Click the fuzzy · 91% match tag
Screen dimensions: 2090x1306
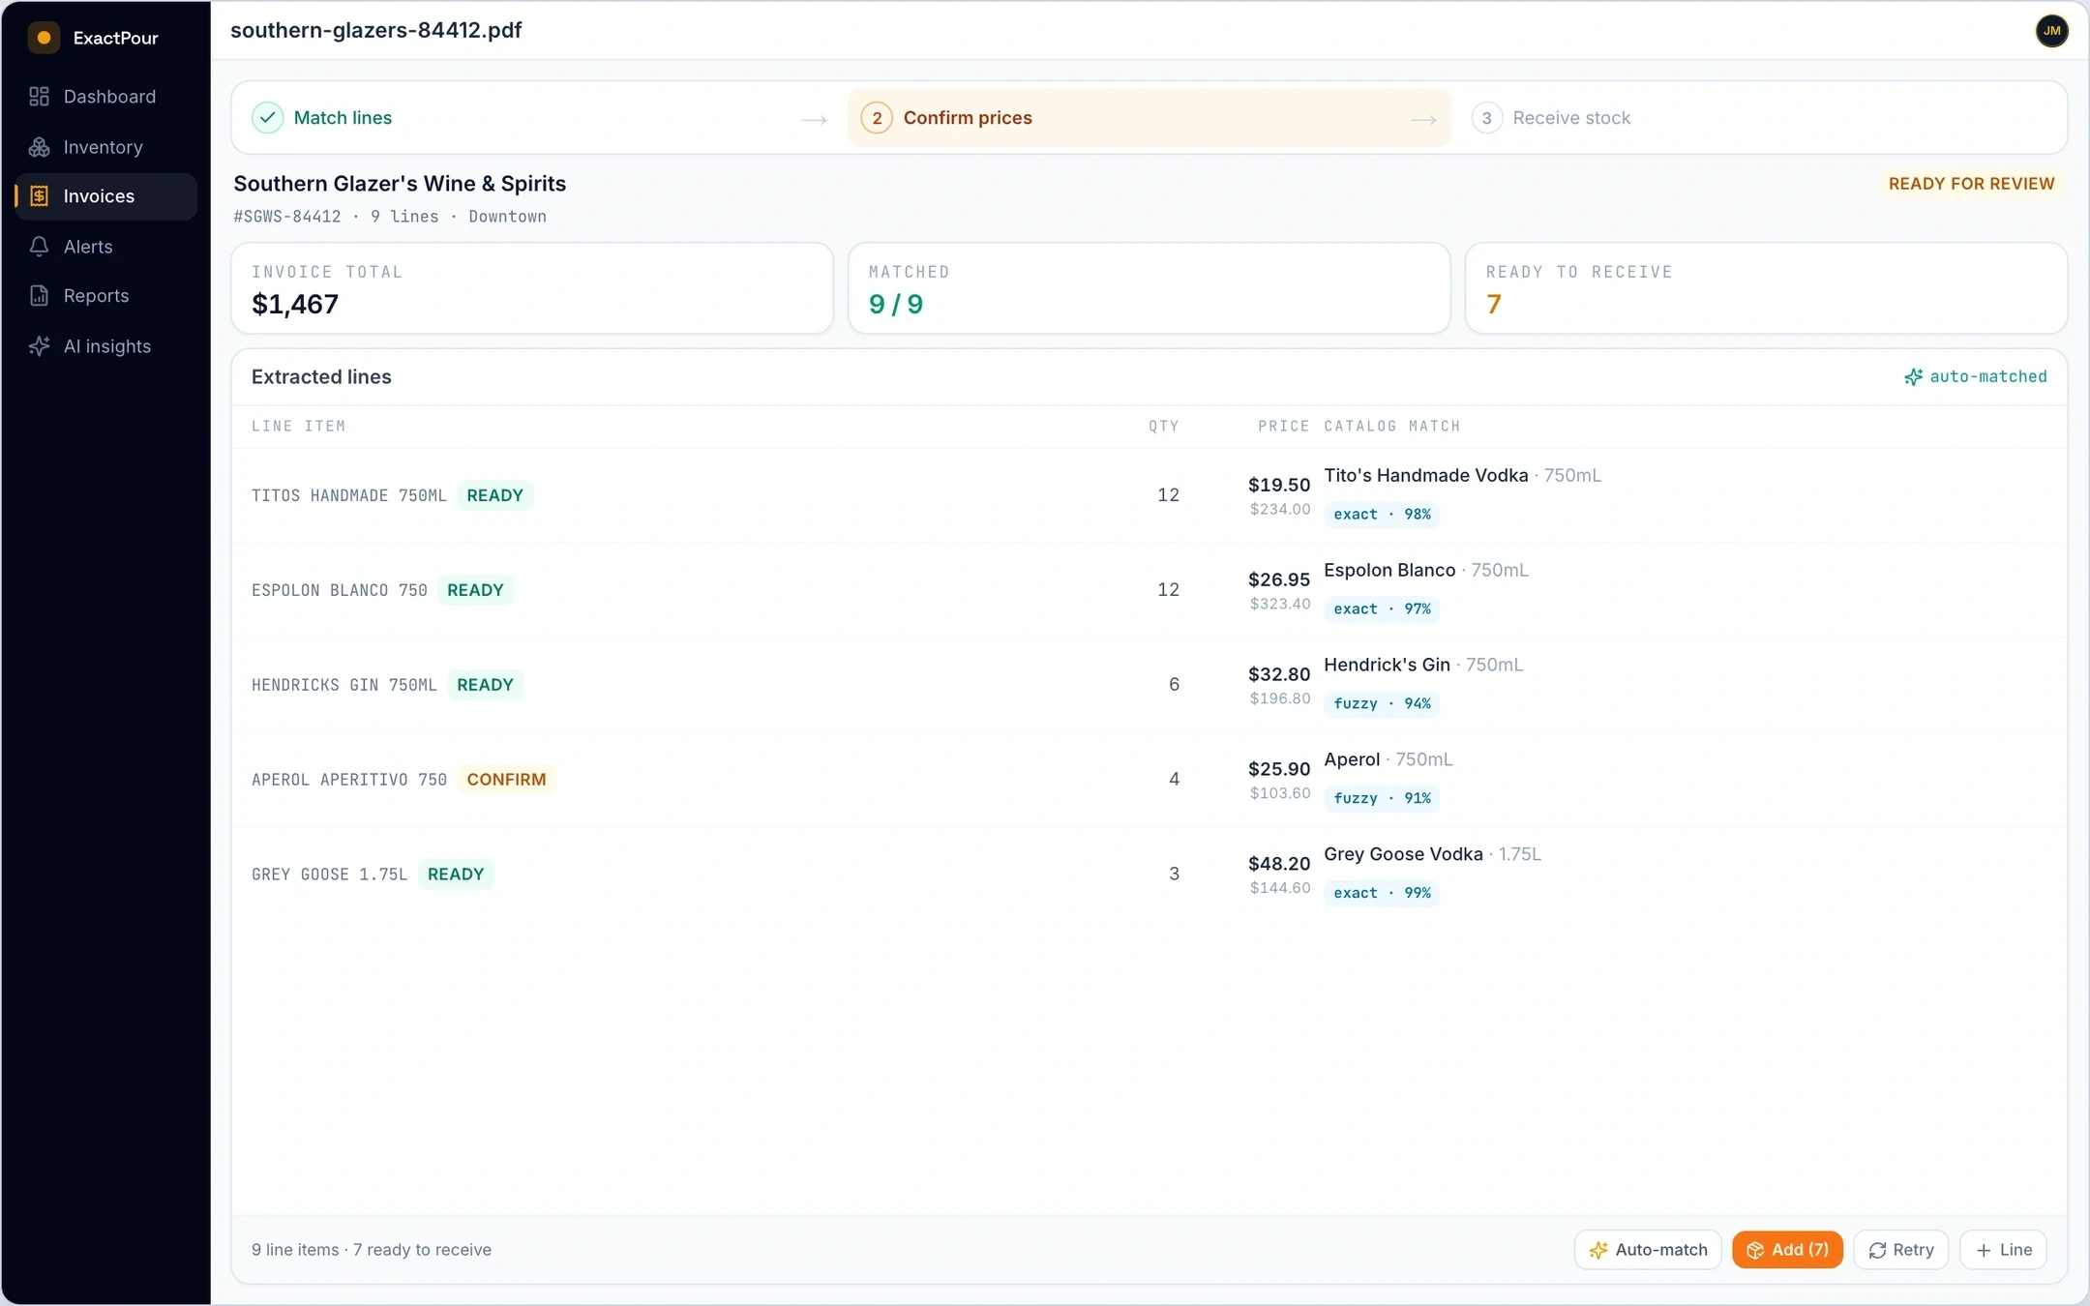(x=1382, y=799)
